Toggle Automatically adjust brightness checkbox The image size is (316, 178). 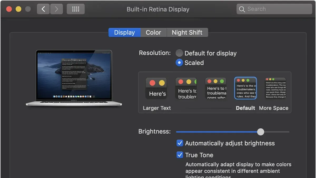pos(180,143)
